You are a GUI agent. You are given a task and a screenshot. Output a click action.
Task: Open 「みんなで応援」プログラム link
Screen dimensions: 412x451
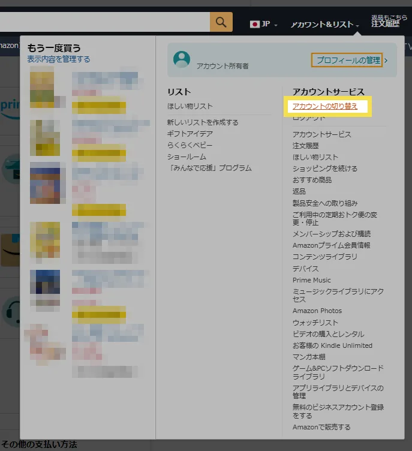[x=209, y=168]
